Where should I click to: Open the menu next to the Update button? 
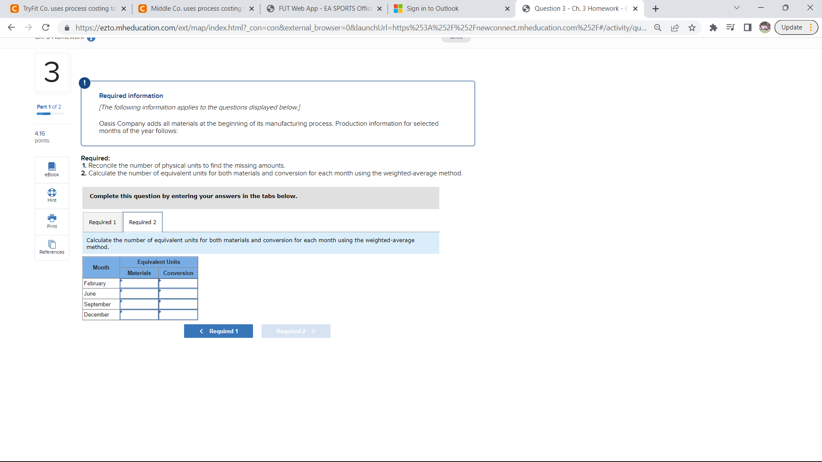pos(811,27)
